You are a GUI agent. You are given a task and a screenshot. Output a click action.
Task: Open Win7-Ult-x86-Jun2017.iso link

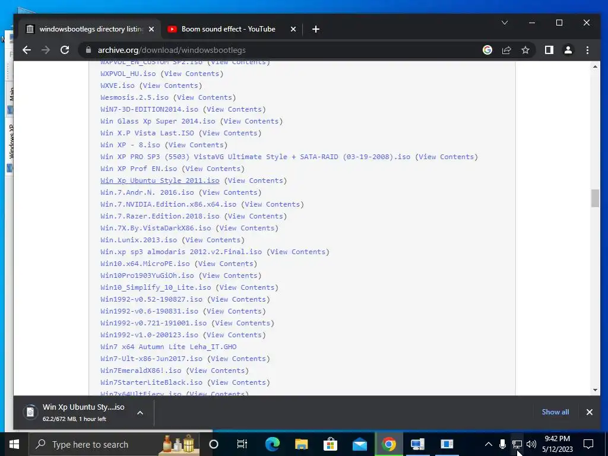[x=151, y=359]
